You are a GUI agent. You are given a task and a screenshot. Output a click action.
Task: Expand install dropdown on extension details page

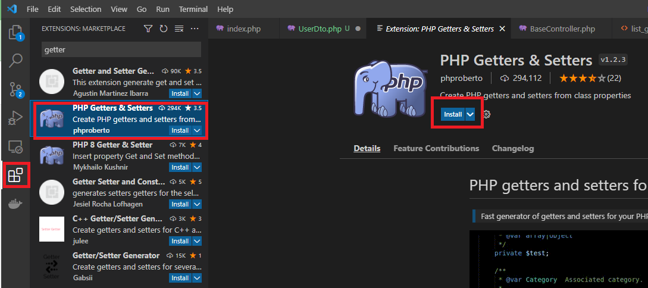(x=470, y=114)
